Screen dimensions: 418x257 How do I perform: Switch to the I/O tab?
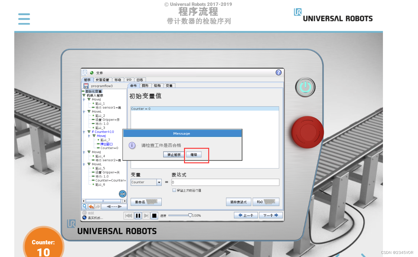[129, 80]
